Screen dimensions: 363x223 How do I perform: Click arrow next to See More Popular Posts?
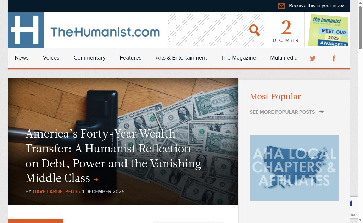[x=321, y=112]
